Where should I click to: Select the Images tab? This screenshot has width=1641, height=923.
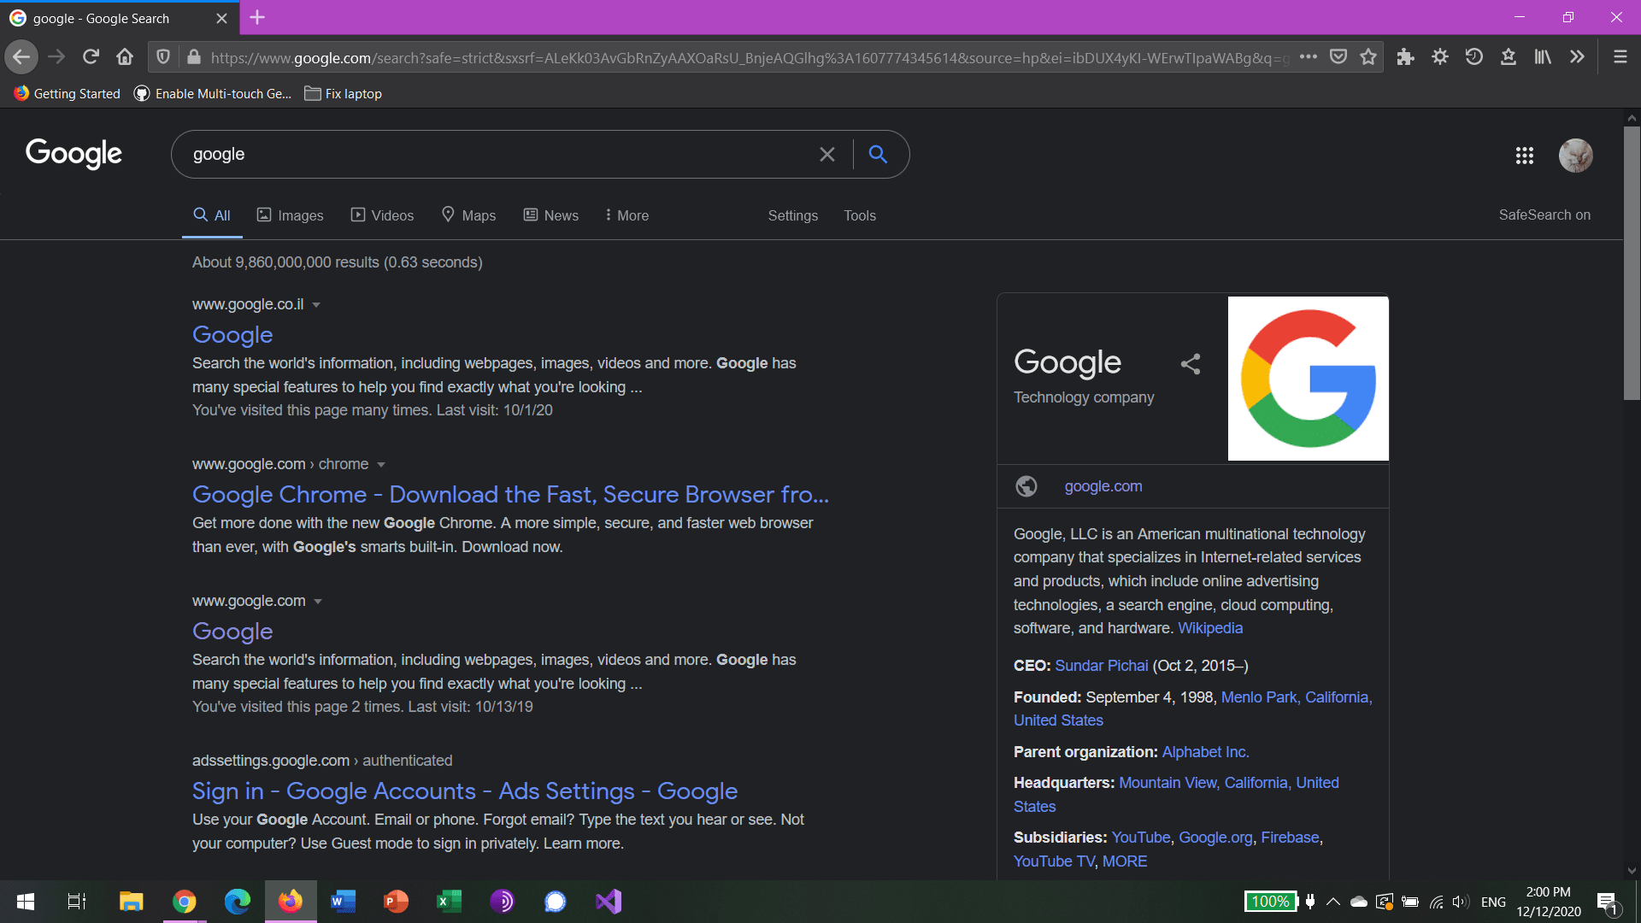(x=291, y=215)
